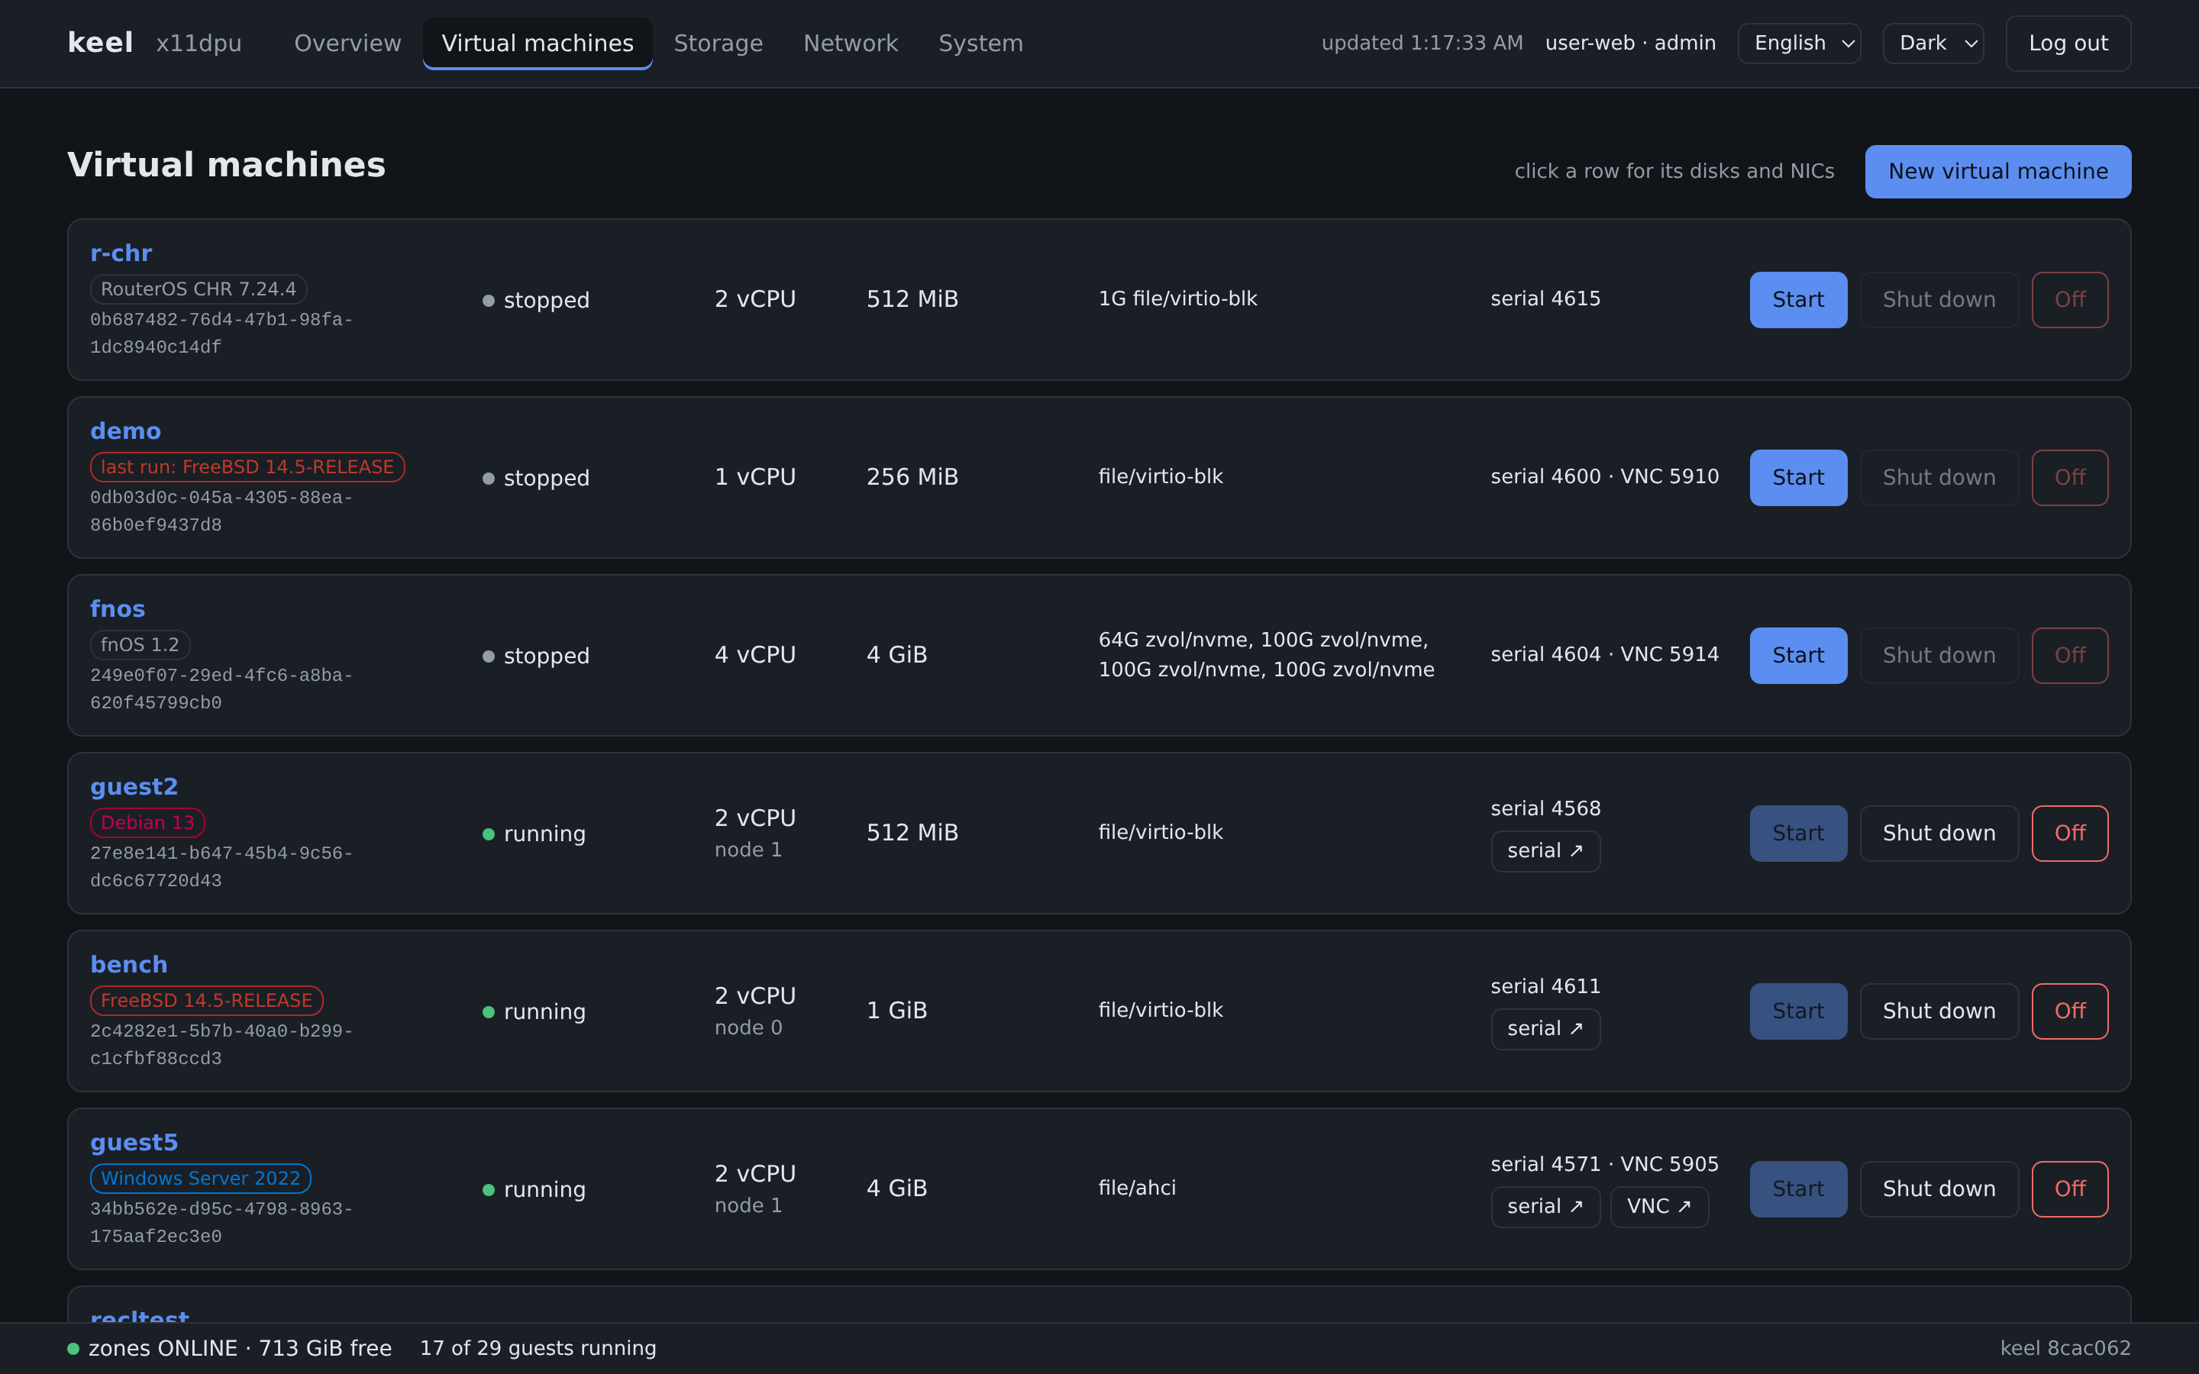Click the Log out button
Image resolution: width=2199 pixels, height=1374 pixels.
pos(2067,43)
